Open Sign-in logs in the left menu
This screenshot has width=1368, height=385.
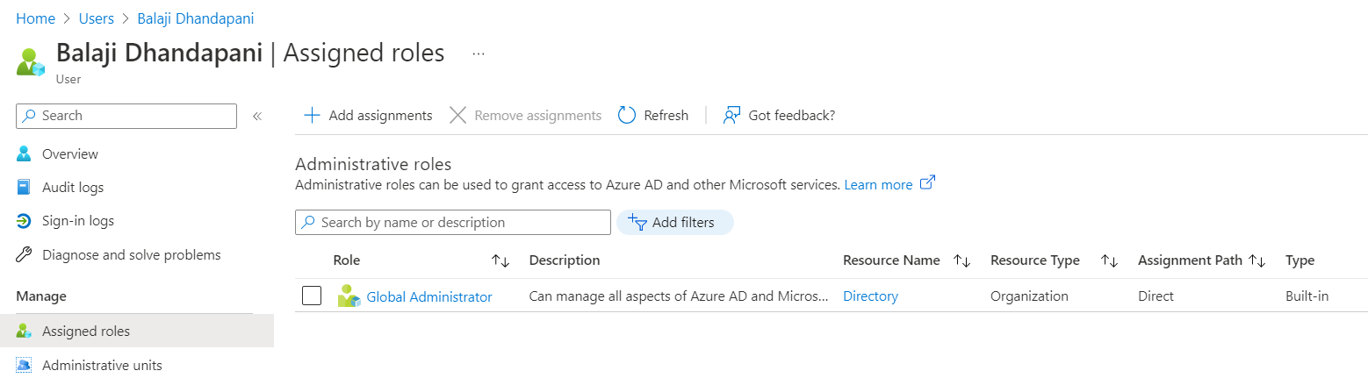tap(78, 221)
